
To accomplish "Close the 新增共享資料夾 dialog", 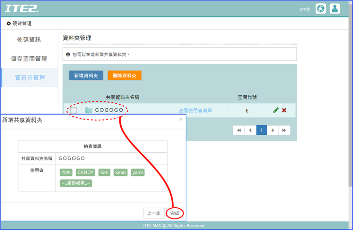I will point(181,119).
